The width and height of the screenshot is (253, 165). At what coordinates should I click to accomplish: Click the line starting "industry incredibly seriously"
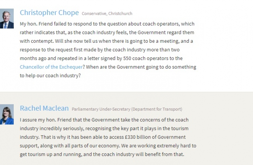[x=104, y=128]
